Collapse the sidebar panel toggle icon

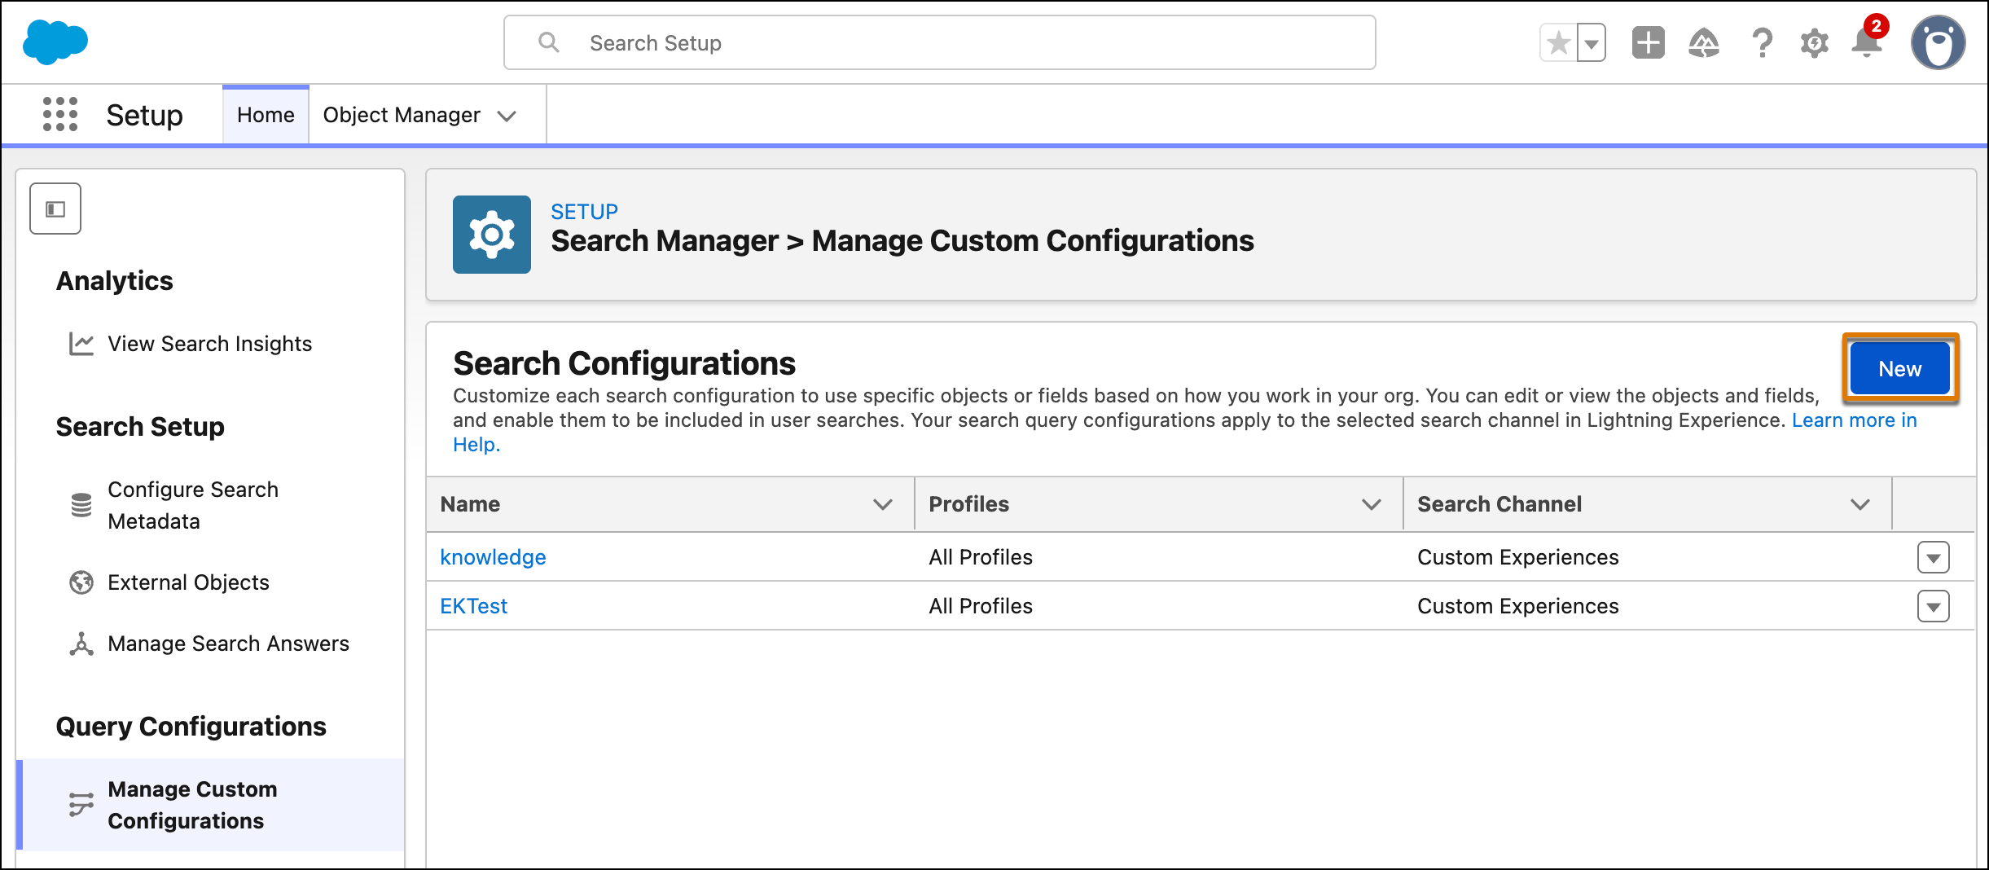point(55,209)
